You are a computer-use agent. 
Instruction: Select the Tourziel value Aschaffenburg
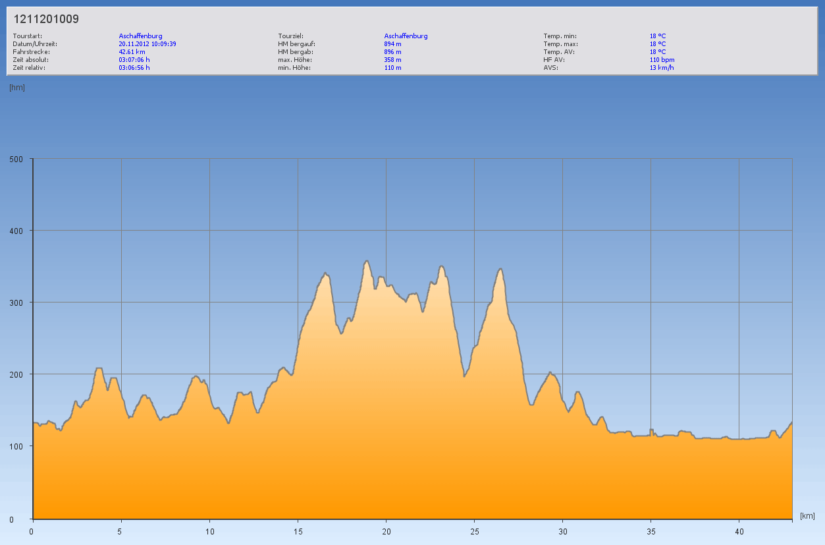coord(406,36)
